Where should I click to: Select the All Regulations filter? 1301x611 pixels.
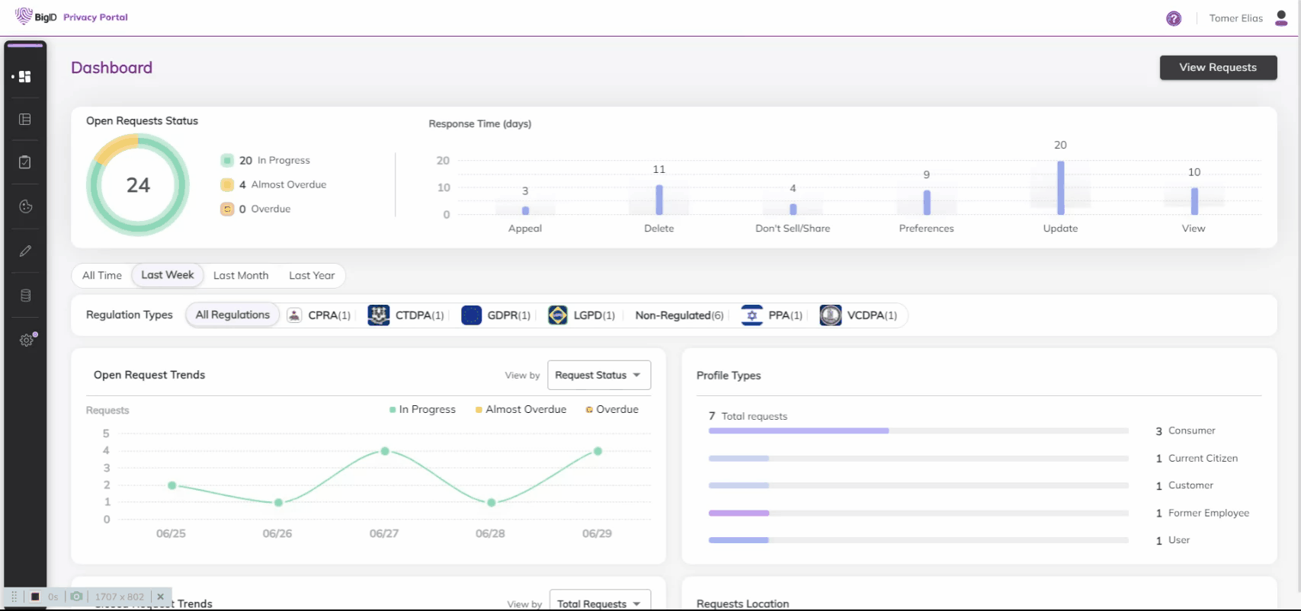pyautogui.click(x=232, y=315)
